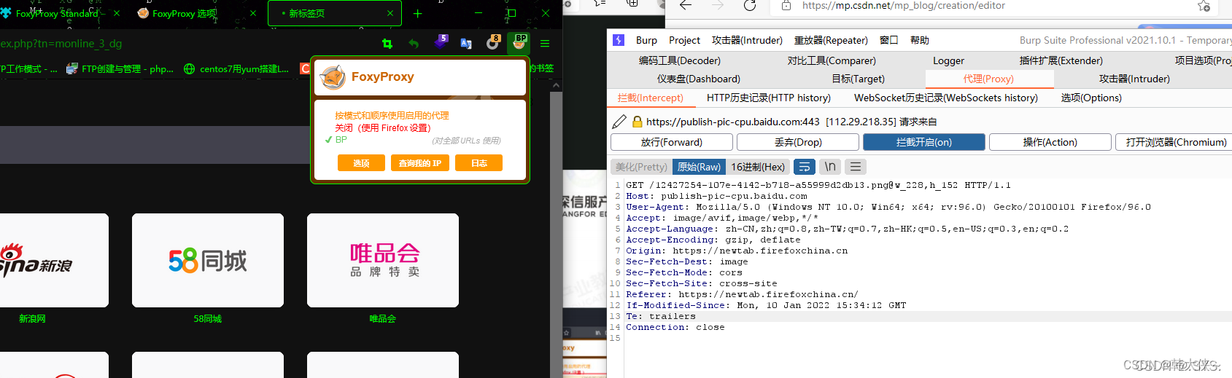Click the padlock icon beside baidu URL
This screenshot has height=378, width=1232.
[x=638, y=122]
